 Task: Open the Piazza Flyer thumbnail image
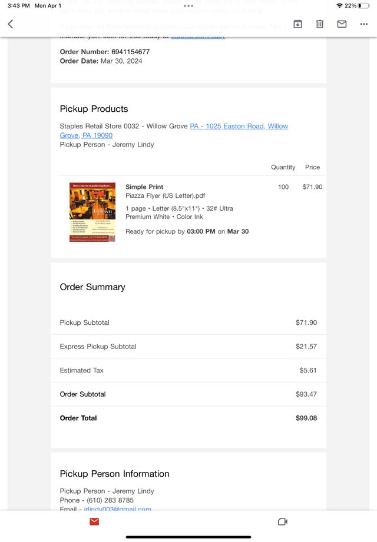pos(92,212)
